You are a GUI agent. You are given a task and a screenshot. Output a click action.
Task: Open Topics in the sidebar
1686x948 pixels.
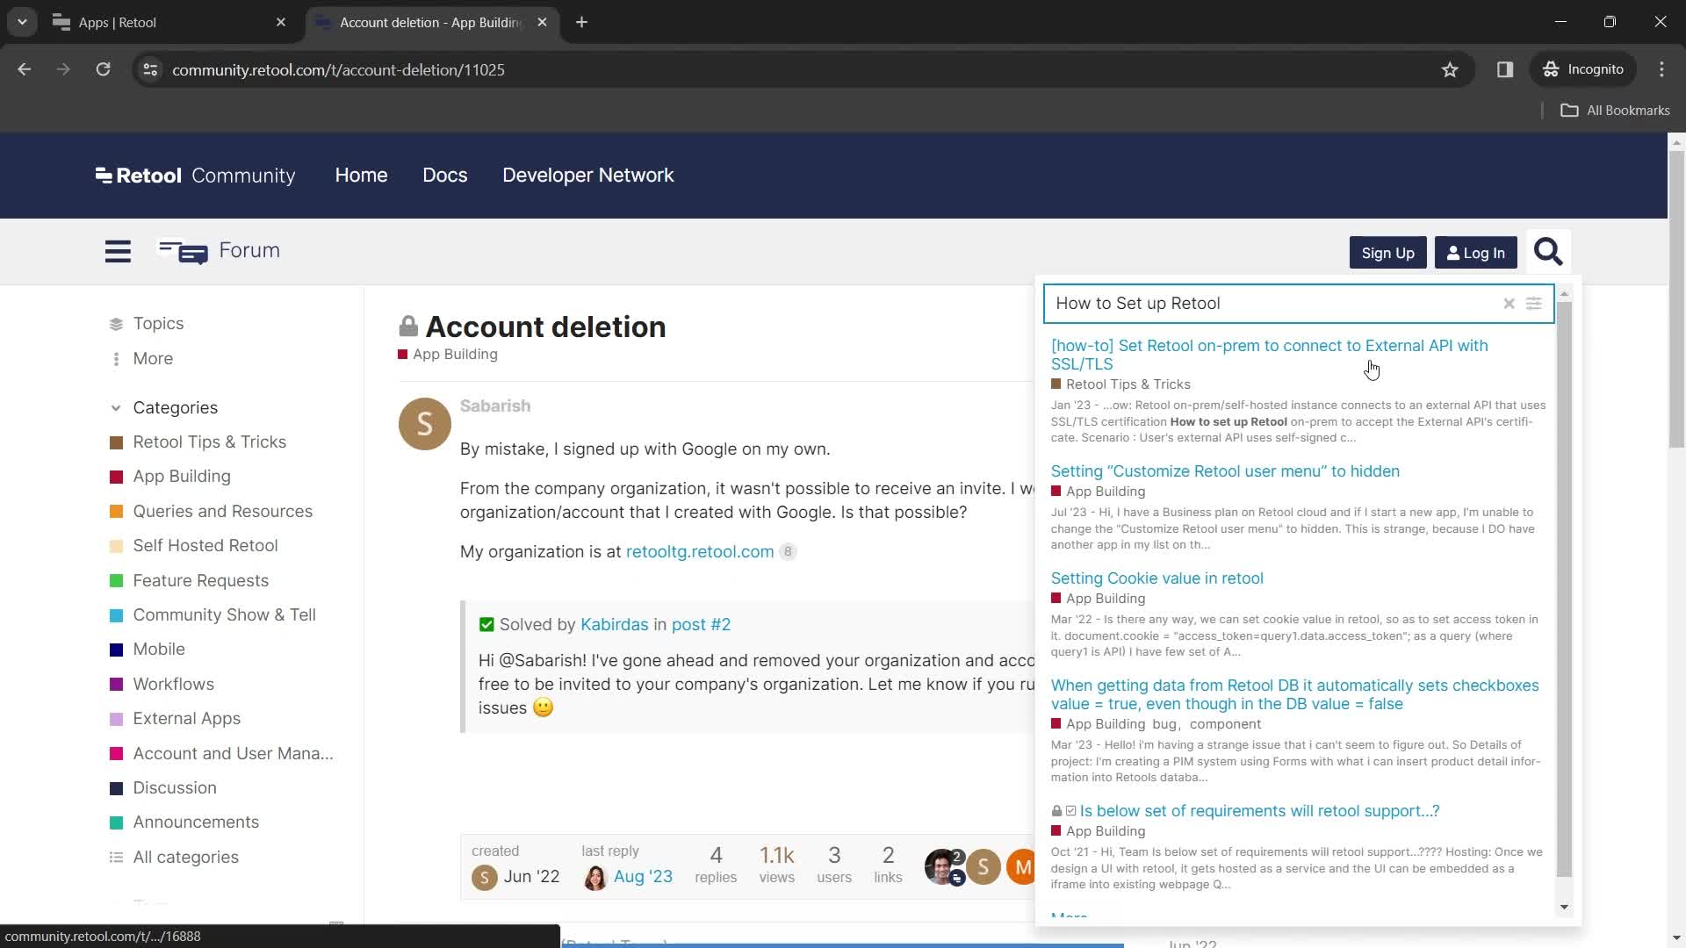click(x=158, y=324)
